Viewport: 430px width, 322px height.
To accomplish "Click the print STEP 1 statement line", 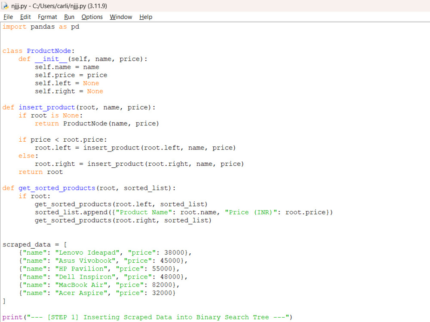I will pos(147,317).
